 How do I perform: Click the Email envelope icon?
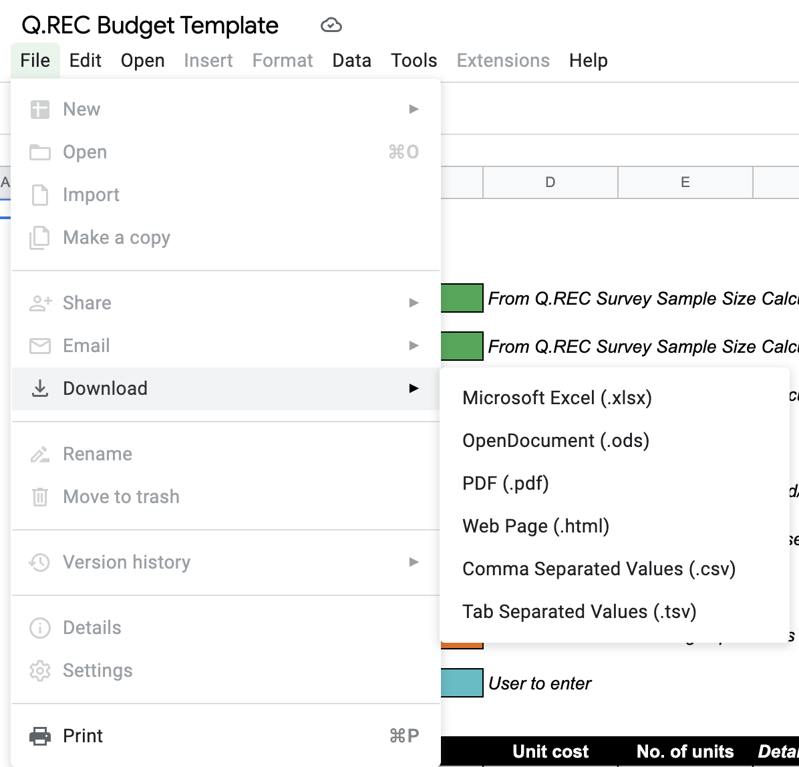coord(40,346)
